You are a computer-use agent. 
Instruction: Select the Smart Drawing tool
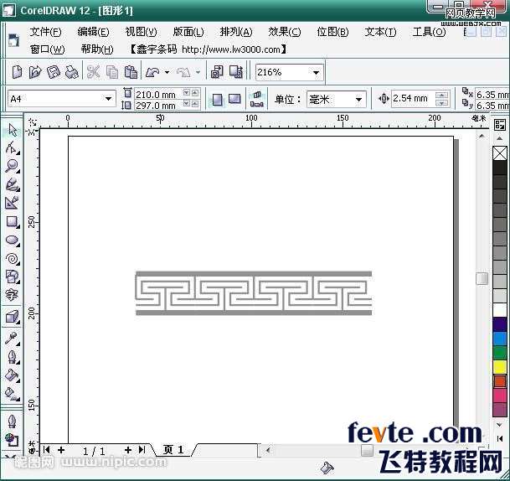tap(13, 203)
